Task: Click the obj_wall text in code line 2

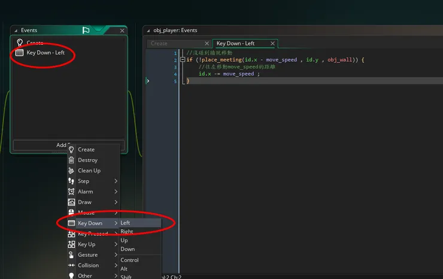Action: coord(339,60)
